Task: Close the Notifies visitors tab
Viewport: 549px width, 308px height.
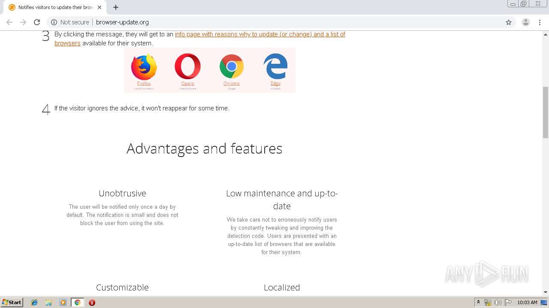Action: tap(100, 7)
